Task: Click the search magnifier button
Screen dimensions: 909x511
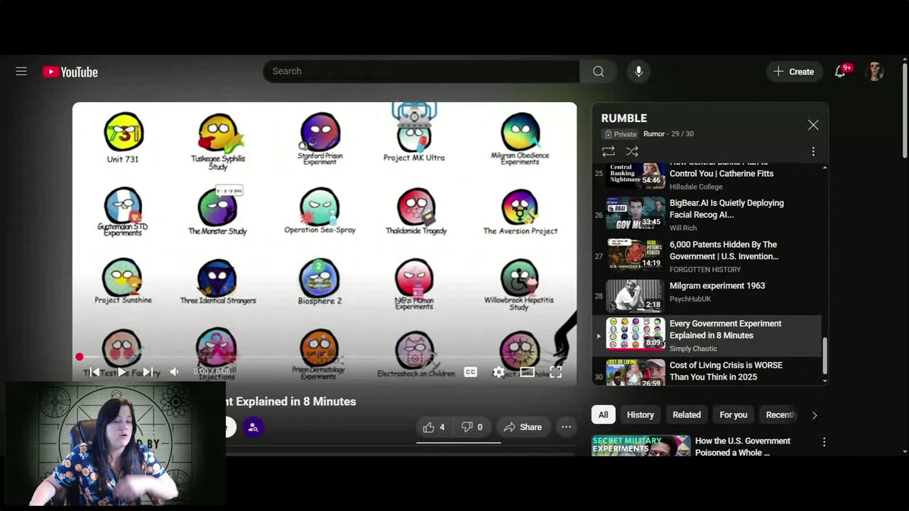Action: click(x=599, y=71)
